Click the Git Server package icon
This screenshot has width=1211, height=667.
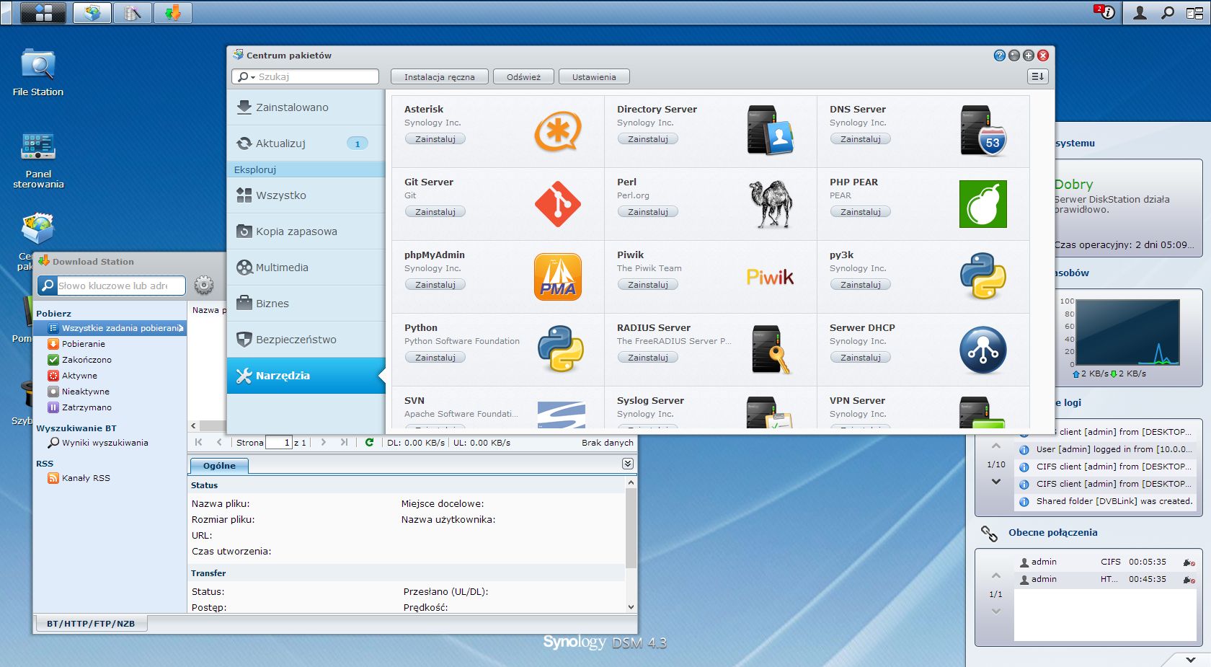click(557, 204)
